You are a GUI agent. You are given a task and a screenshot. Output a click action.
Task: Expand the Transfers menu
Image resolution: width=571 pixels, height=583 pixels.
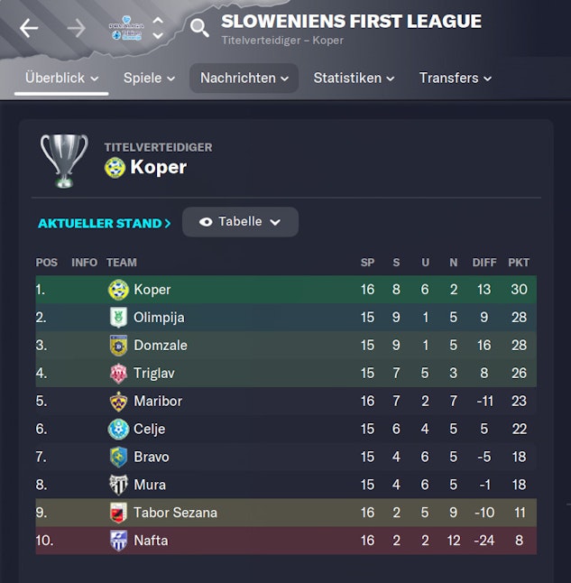coord(456,79)
